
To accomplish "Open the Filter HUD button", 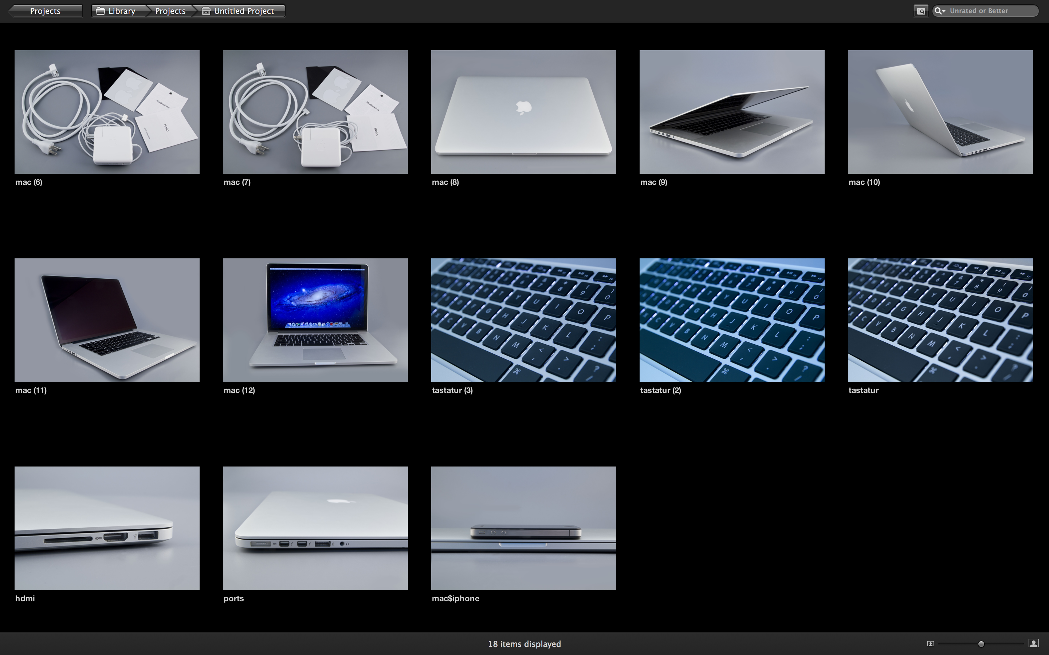I will (921, 11).
